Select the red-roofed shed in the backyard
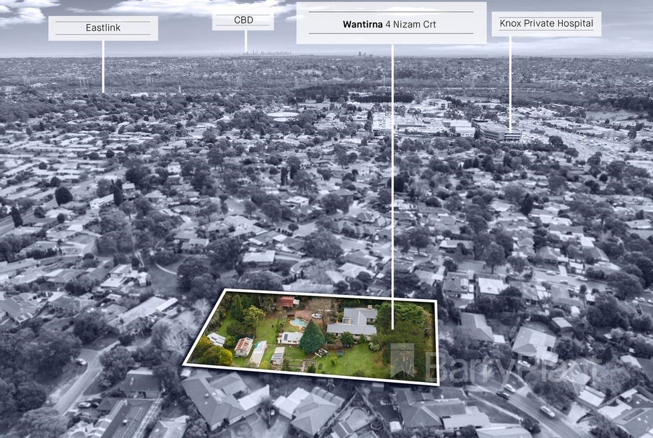The height and width of the screenshot is (438, 653). coord(286,302)
